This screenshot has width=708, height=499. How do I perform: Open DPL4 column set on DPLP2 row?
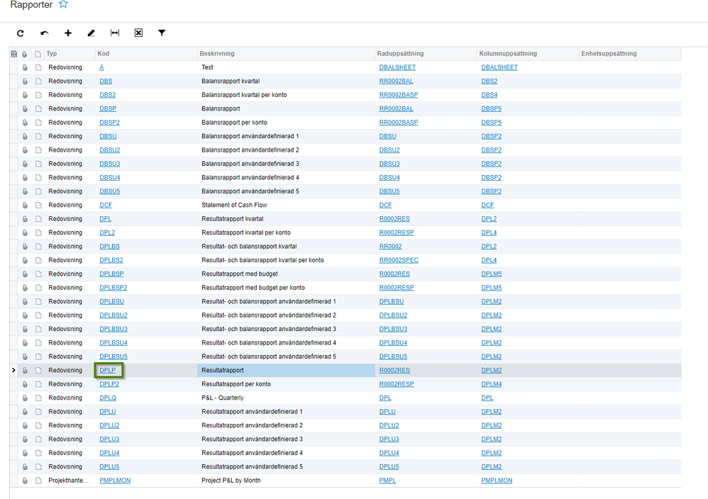click(491, 384)
